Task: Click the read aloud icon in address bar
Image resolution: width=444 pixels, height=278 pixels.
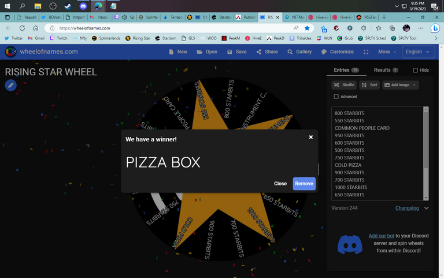Action: pos(296,28)
